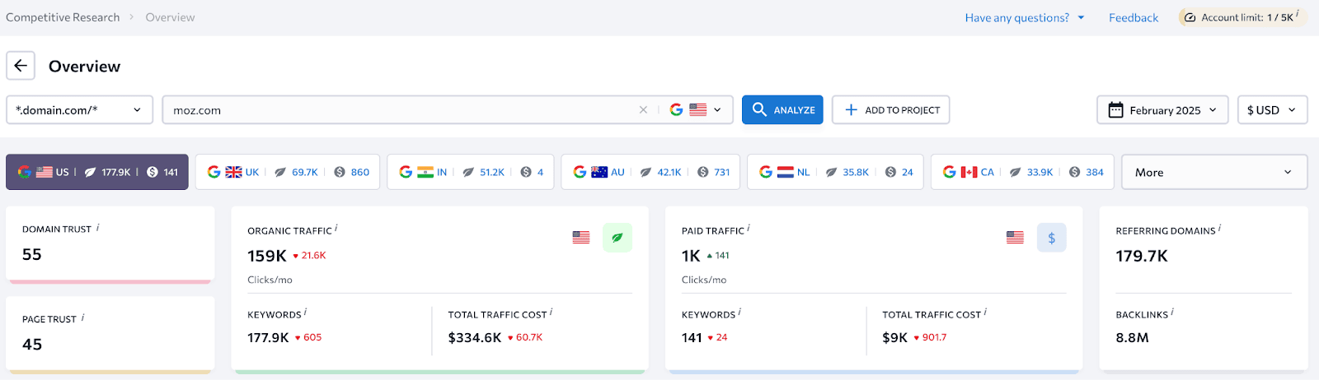The height and width of the screenshot is (380, 1319).
Task: Click ADD TO PROJECT button
Action: (x=890, y=109)
